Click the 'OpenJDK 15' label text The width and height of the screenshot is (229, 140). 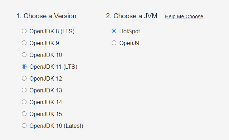pyautogui.click(x=46, y=114)
